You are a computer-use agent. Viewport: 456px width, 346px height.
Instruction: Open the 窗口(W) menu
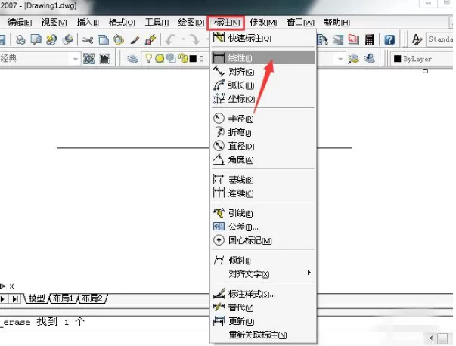pyautogui.click(x=300, y=23)
